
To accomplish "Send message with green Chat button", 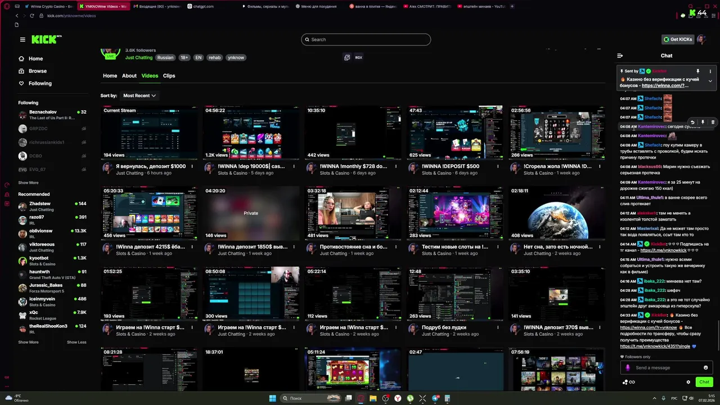I will [704, 382].
